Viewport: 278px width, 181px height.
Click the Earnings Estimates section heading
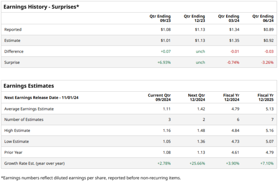pyautogui.click(x=29, y=86)
